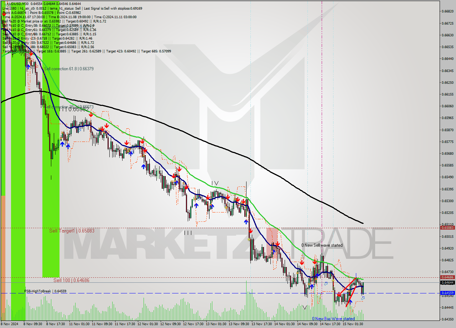Screen dimensions: 456x328
Task: Click the '11 Nov 01:30' time axis label
Action: pos(79,324)
